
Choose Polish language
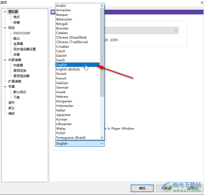tap(78, 133)
